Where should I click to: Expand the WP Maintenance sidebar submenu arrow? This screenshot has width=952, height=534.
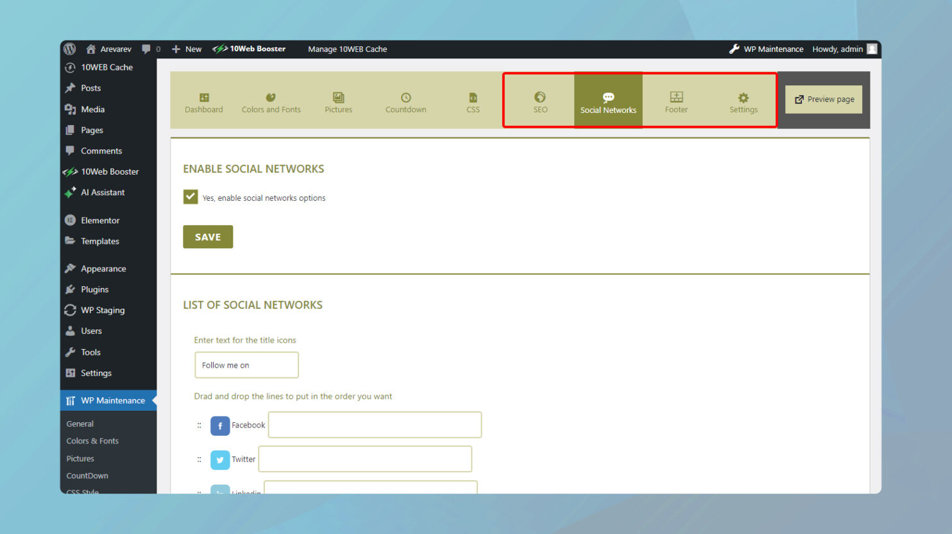point(154,400)
